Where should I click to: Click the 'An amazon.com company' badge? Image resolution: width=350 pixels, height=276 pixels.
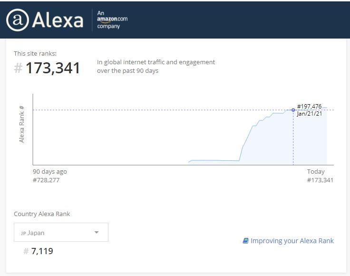click(x=112, y=20)
